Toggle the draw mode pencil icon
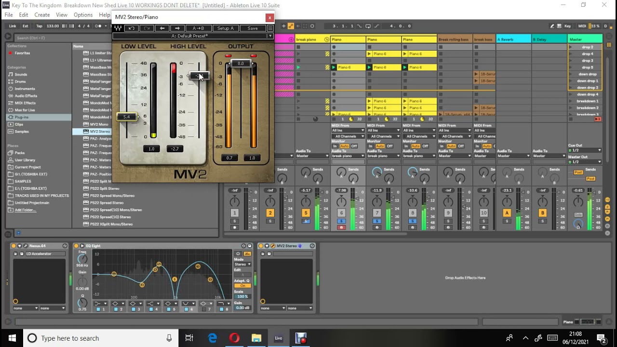The width and height of the screenshot is (617, 347). coord(552,26)
